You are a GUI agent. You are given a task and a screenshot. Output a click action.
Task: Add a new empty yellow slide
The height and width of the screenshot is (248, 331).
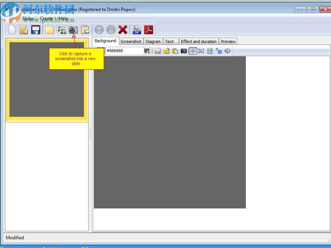50,30
